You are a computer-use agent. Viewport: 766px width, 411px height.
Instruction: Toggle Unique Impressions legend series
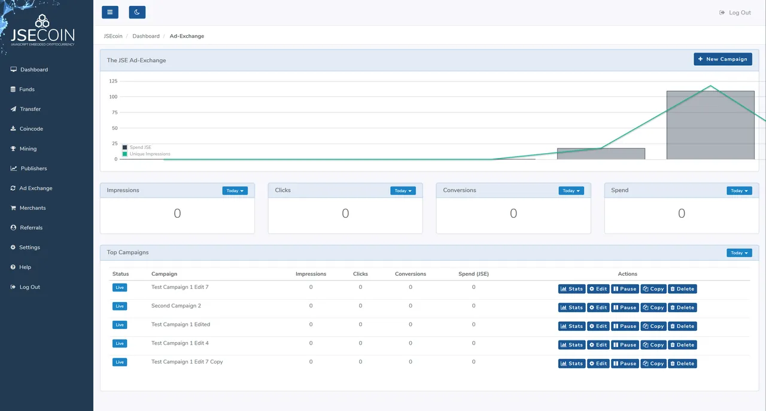[x=147, y=154]
